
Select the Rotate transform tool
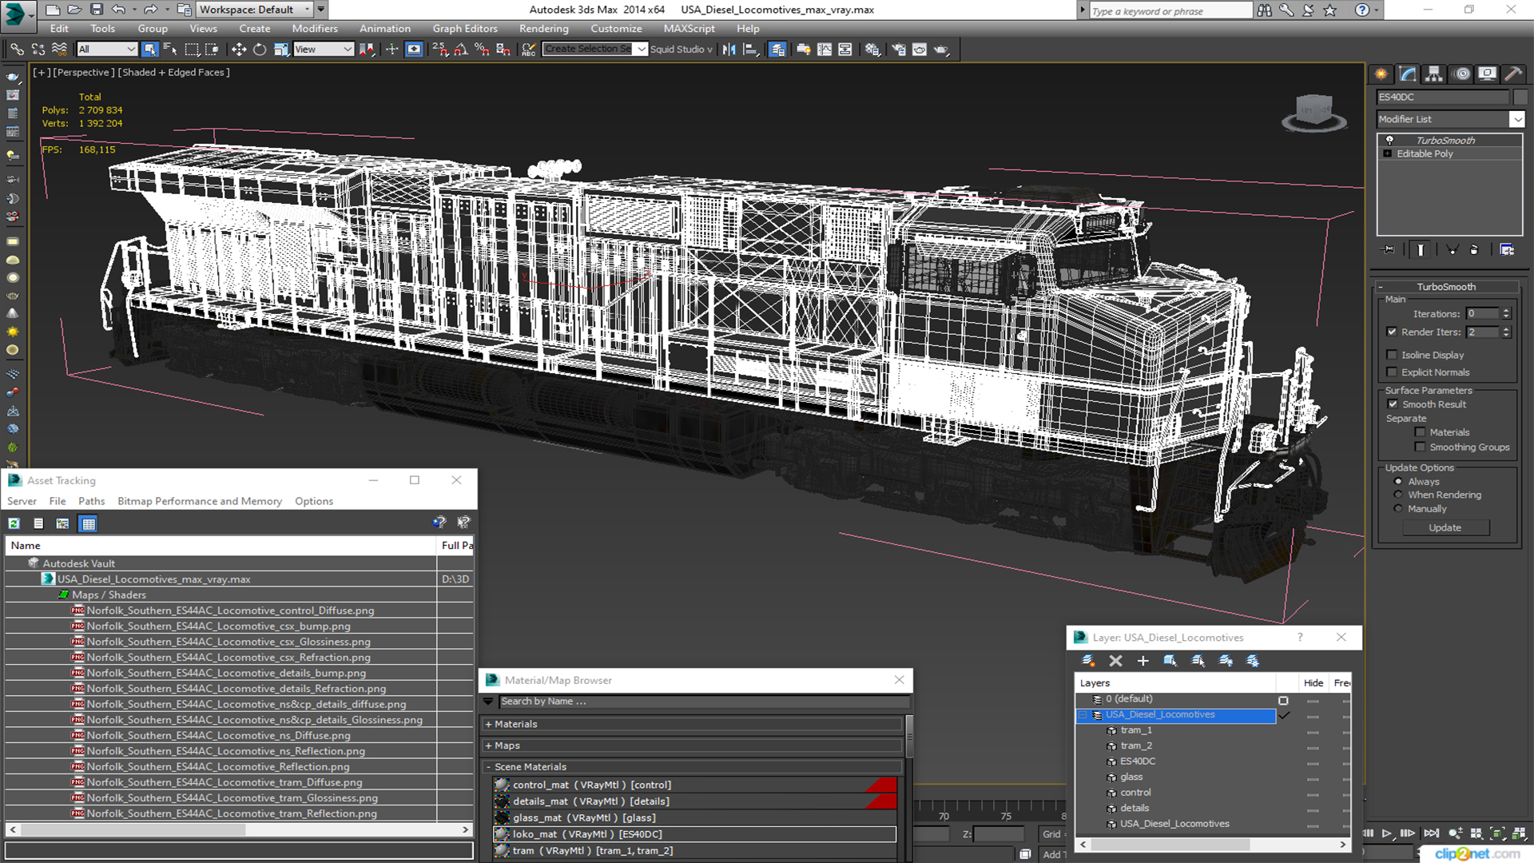point(260,50)
